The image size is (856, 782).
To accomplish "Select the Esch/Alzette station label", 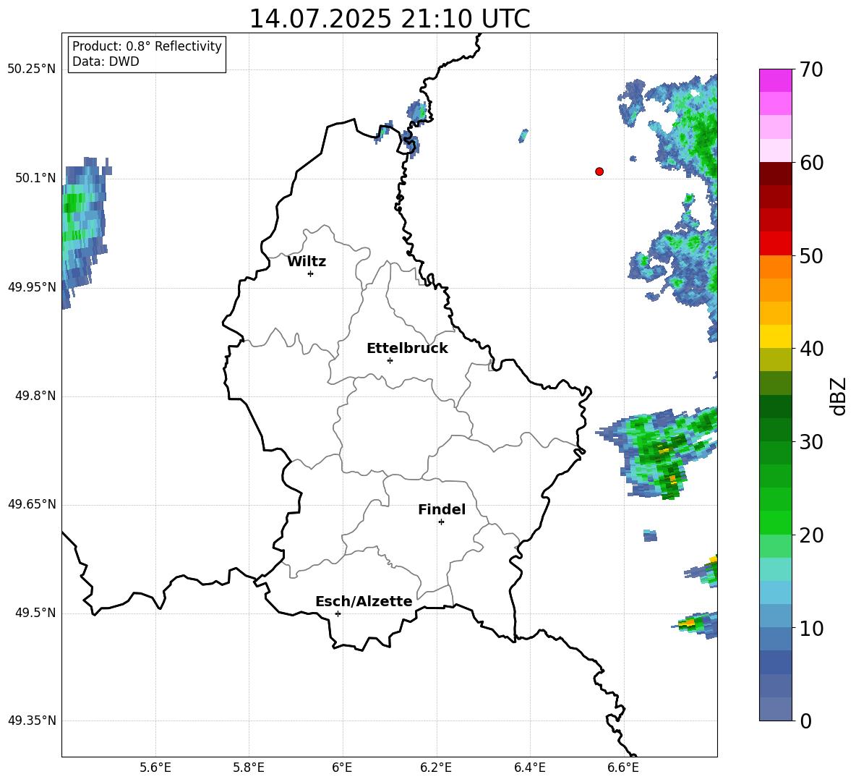I will 364,602.
